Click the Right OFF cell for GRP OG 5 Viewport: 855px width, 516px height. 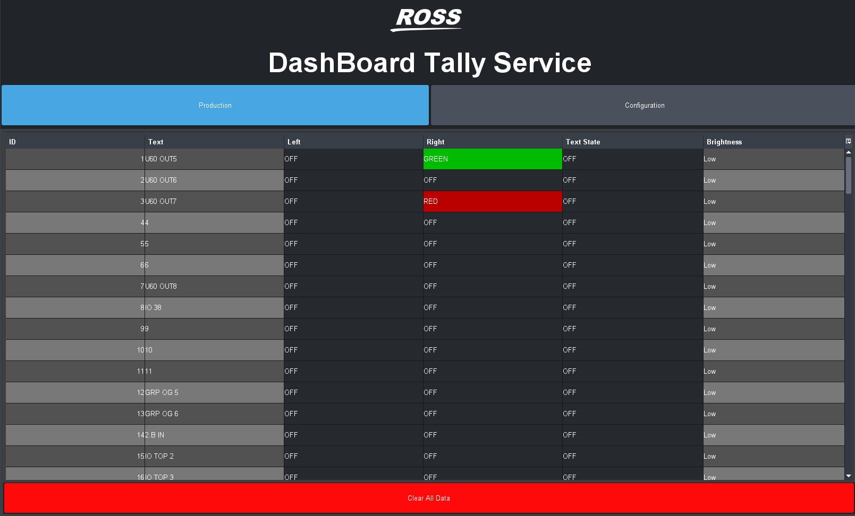tap(493, 393)
